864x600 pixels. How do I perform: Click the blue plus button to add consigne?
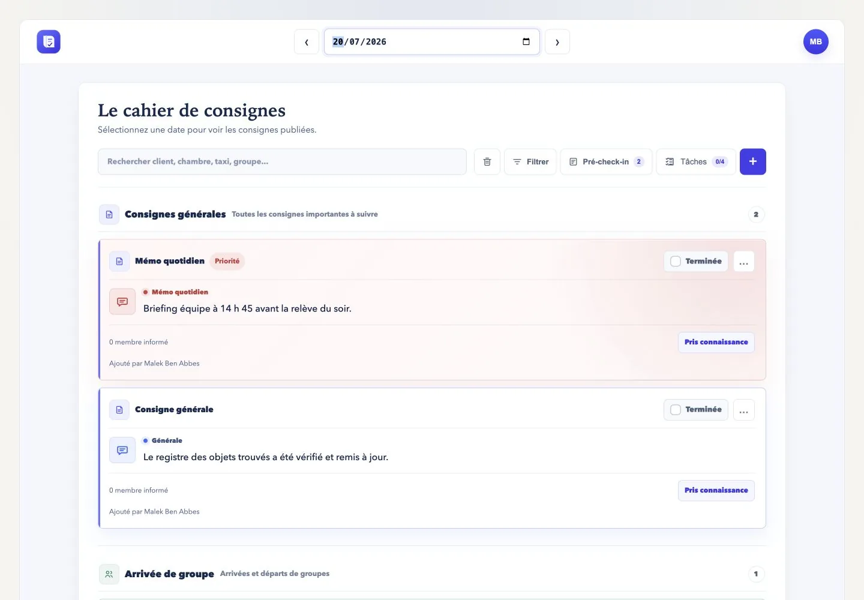[x=753, y=162]
